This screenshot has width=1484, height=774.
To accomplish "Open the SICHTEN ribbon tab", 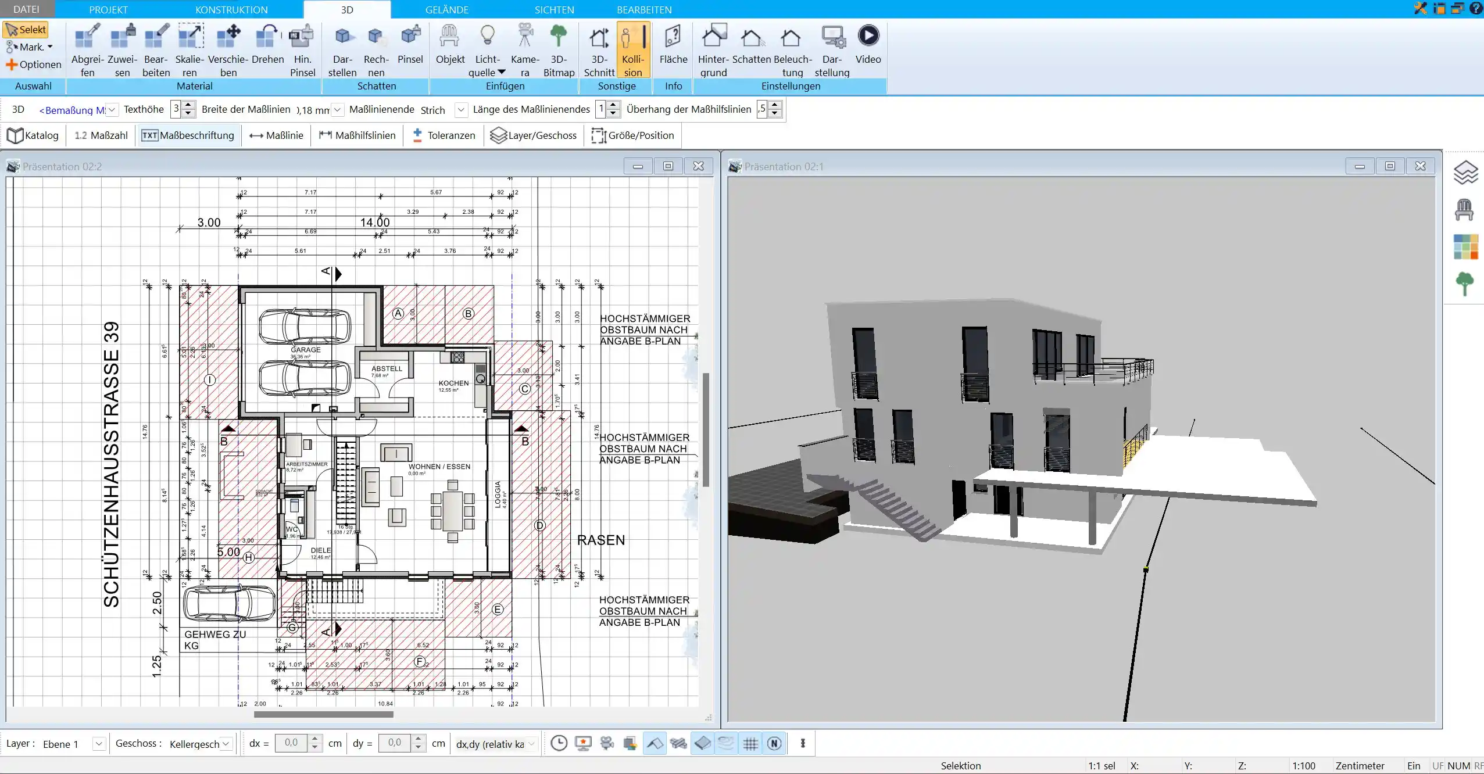I will coord(554,9).
